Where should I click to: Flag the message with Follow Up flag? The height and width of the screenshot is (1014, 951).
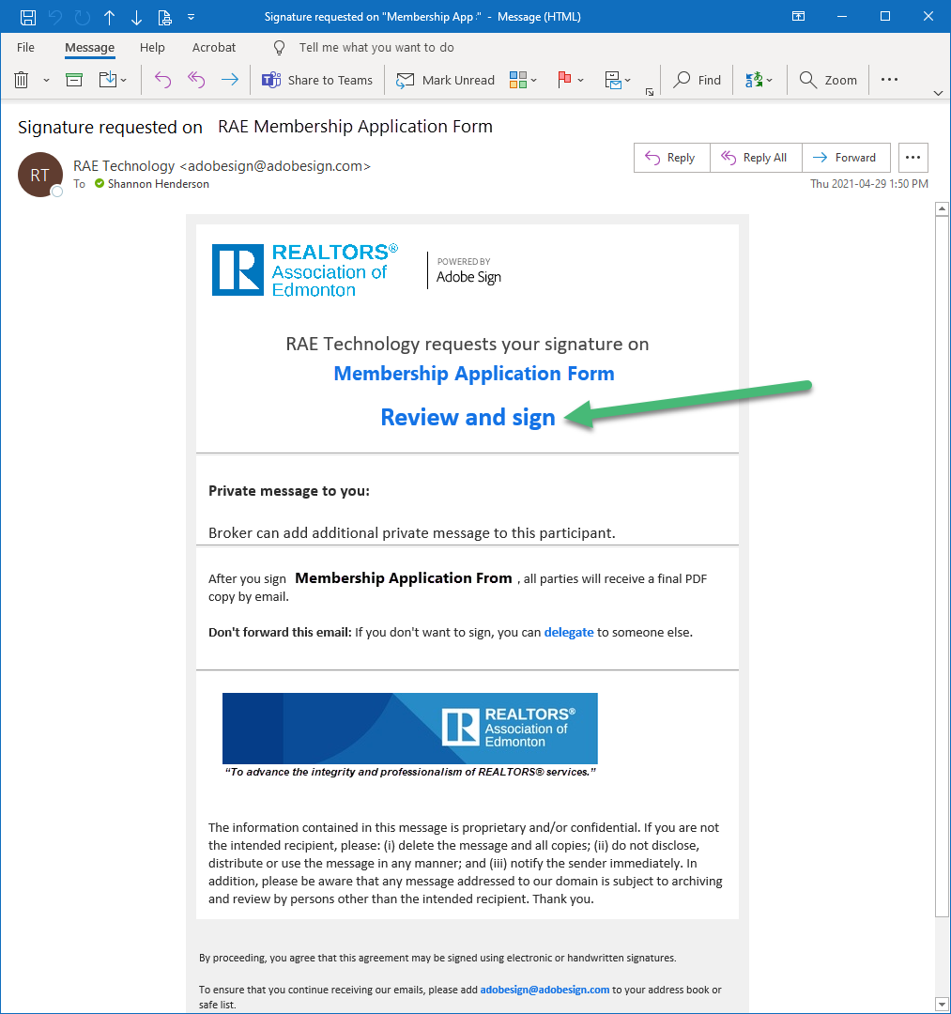tap(564, 80)
